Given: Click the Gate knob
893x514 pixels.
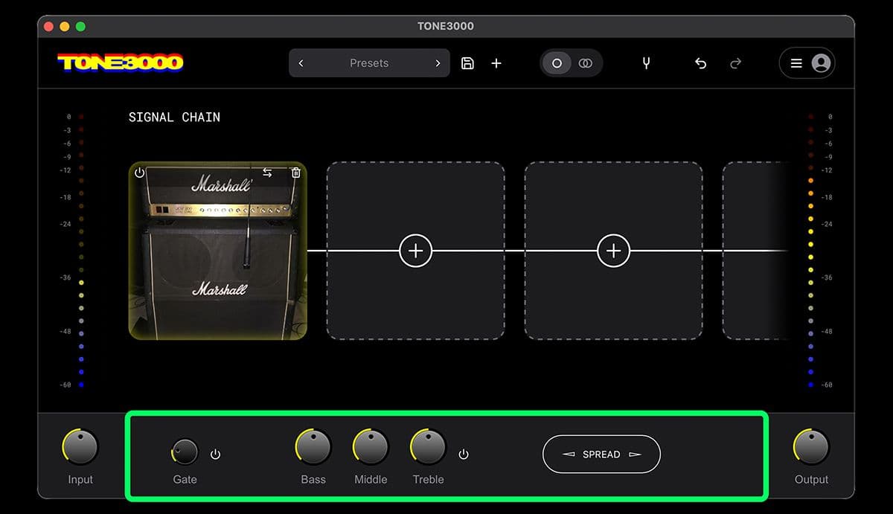Looking at the screenshot, I should pyautogui.click(x=185, y=452).
